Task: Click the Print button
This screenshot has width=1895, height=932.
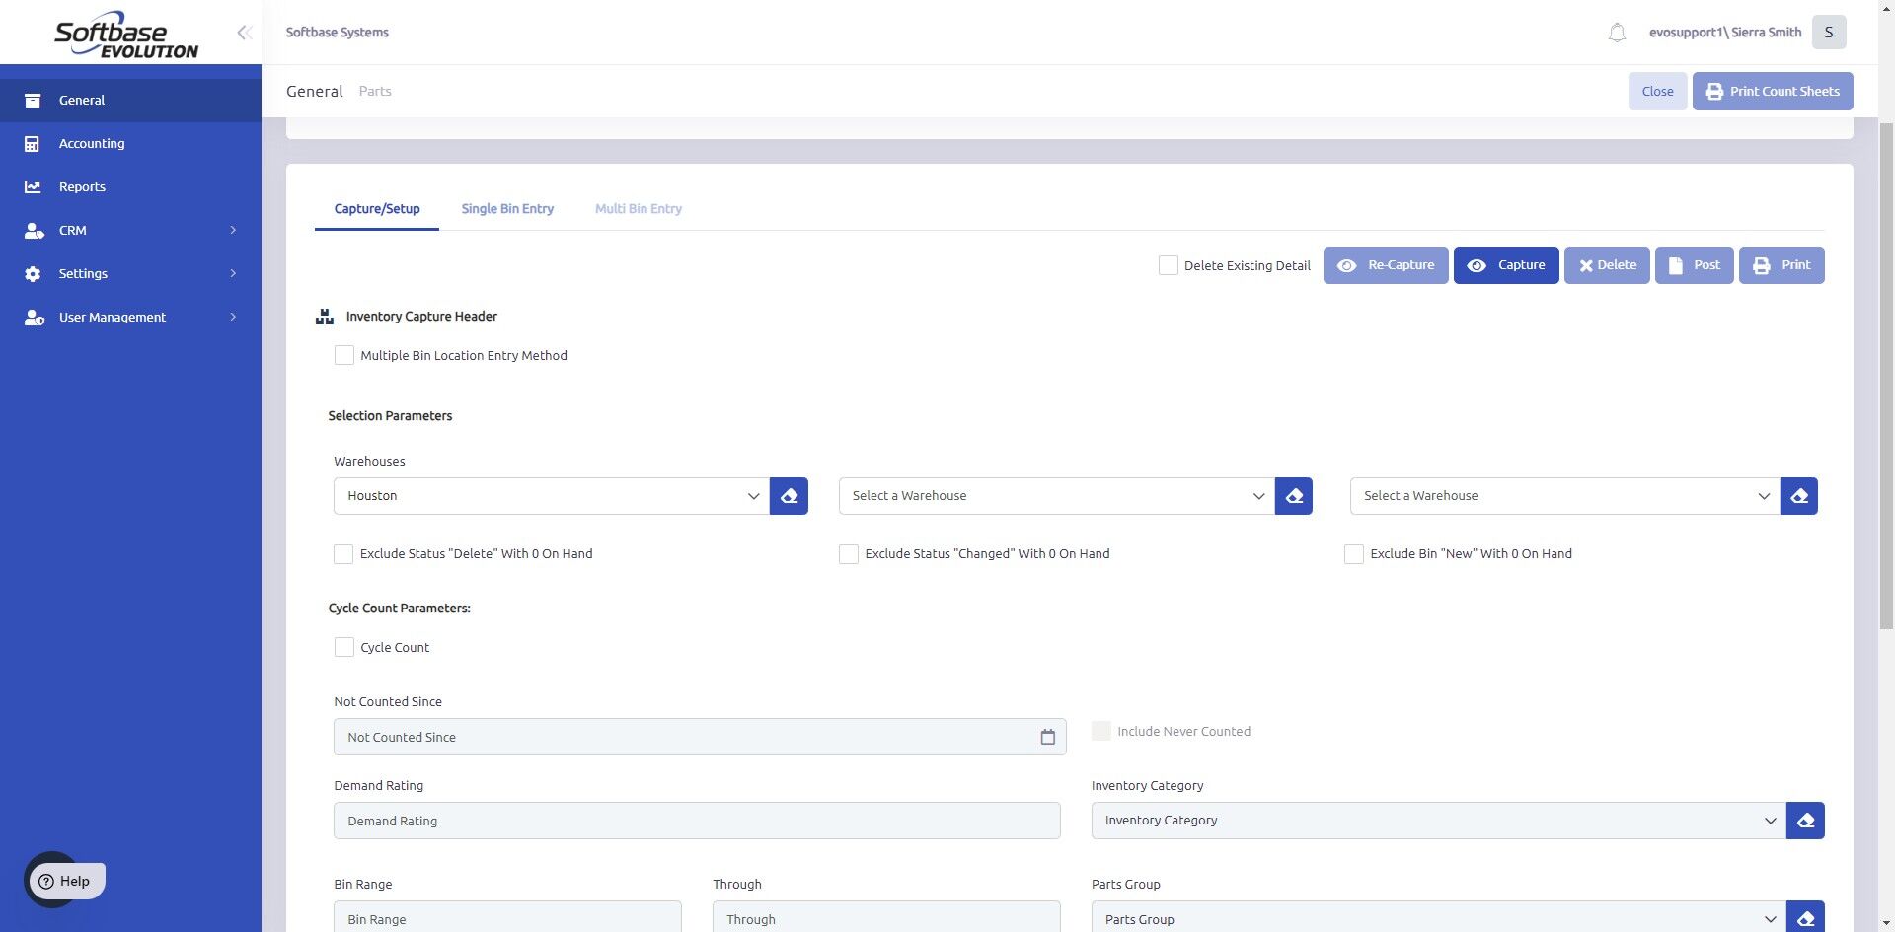Action: [x=1781, y=265]
